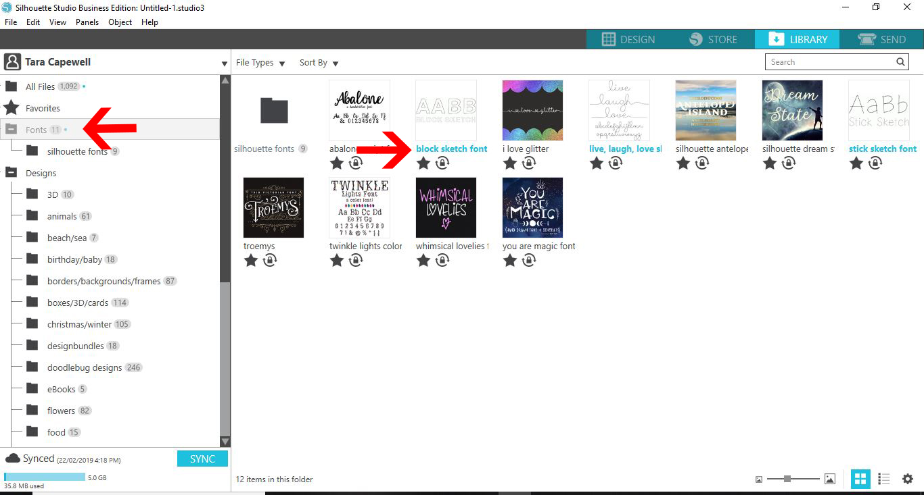The image size is (924, 495).
Task: Favorite the i love glitter item with its star
Action: (510, 163)
